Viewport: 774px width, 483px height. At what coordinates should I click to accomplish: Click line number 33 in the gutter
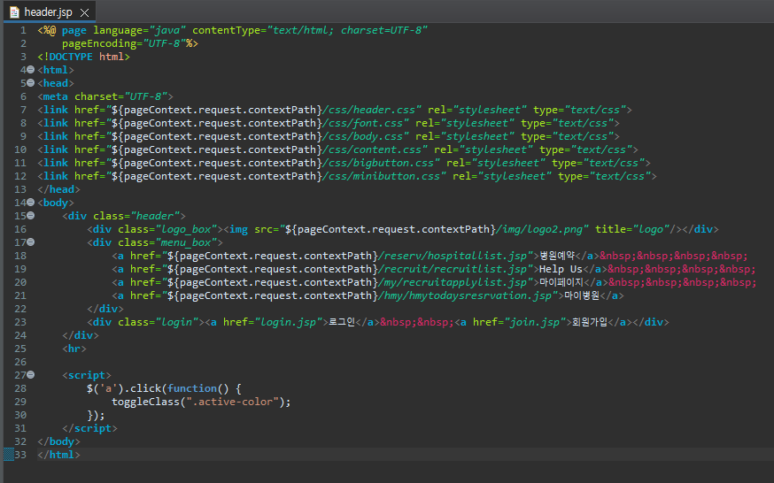coord(20,455)
